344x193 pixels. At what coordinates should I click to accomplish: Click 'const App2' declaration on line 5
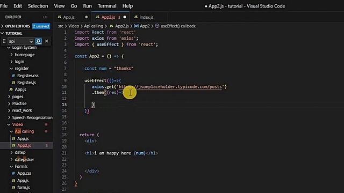click(87, 56)
